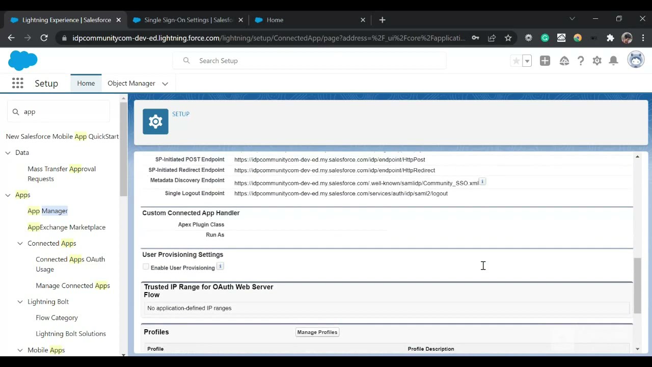
Task: Click the SP-Initiated POST Endpoint URL
Action: (330, 160)
